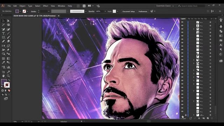Viewport: 224px width, 126px height.
Task: Select the Eyedropper tool
Action: [x=3, y=62]
